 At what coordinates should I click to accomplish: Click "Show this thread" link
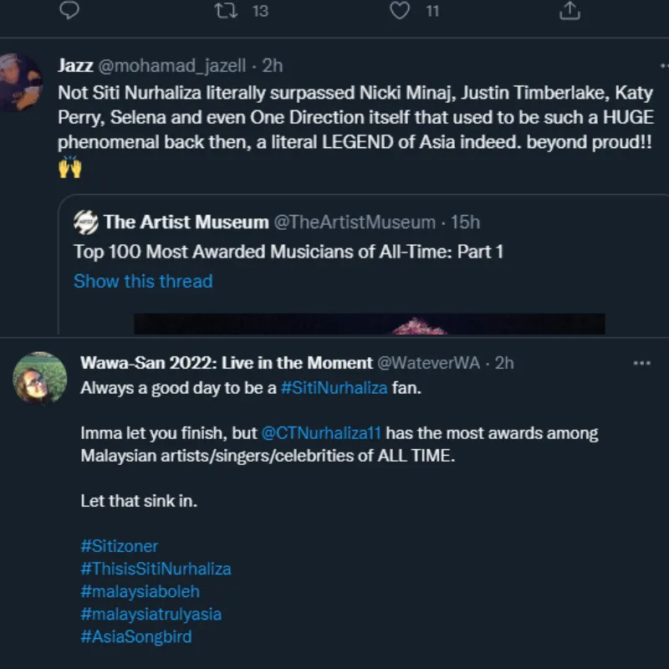coord(143,281)
